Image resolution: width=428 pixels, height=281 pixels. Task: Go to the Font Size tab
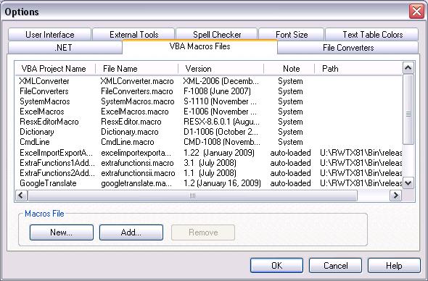pyautogui.click(x=292, y=35)
